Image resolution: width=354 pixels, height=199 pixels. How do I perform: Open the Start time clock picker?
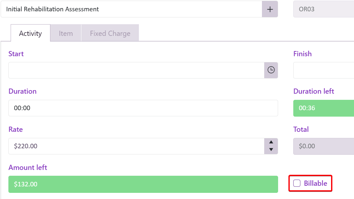point(271,70)
